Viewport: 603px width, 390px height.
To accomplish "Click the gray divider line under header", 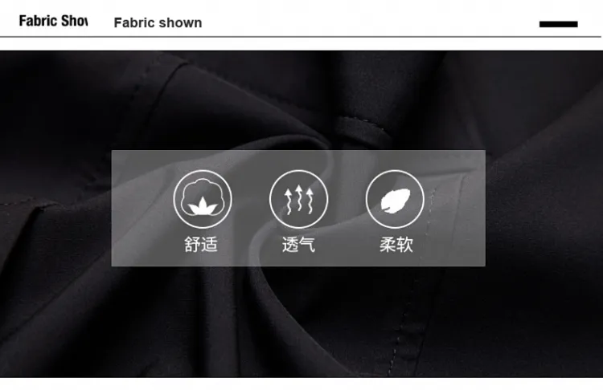I will (301, 37).
